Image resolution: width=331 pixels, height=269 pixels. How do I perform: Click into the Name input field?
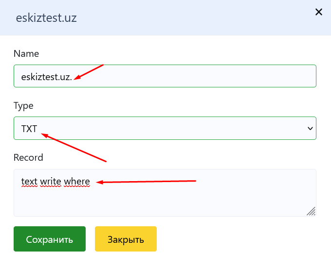click(x=195, y=76)
